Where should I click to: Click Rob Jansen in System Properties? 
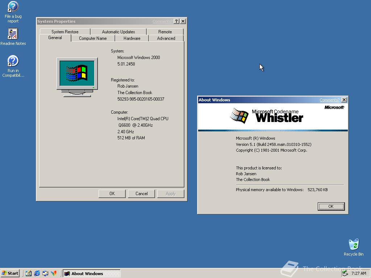point(128,86)
